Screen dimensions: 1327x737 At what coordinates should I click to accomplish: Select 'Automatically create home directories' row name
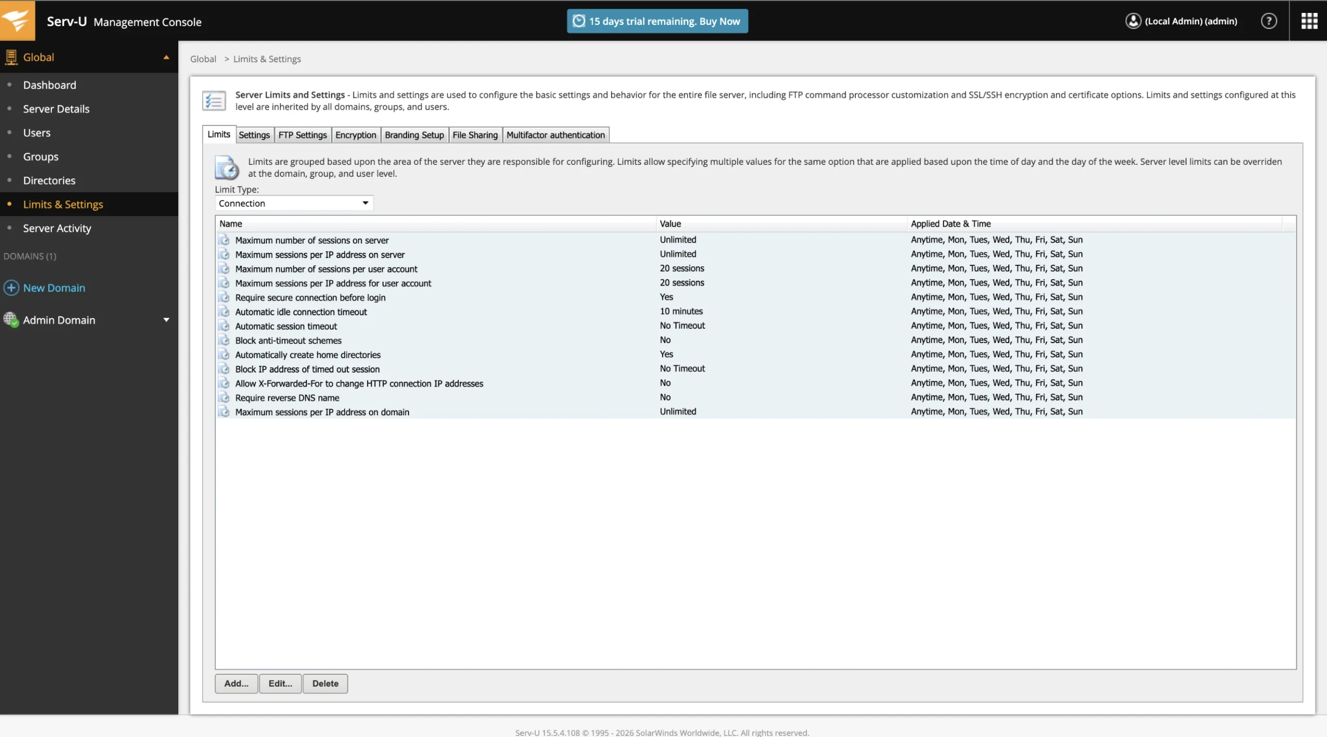pyautogui.click(x=308, y=355)
